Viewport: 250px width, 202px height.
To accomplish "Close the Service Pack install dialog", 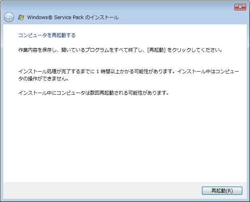I will coord(240,7).
